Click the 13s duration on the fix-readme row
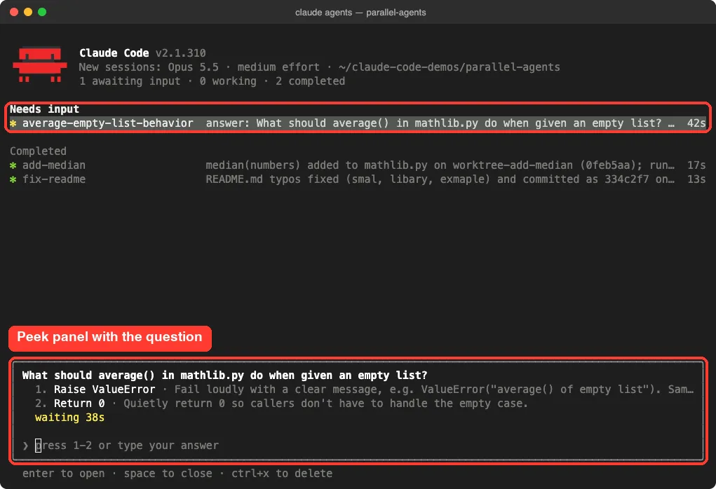 696,179
